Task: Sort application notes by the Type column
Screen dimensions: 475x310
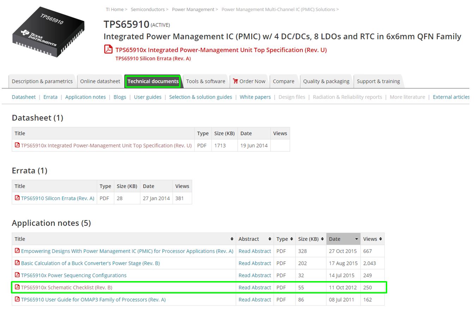Action: 285,239
